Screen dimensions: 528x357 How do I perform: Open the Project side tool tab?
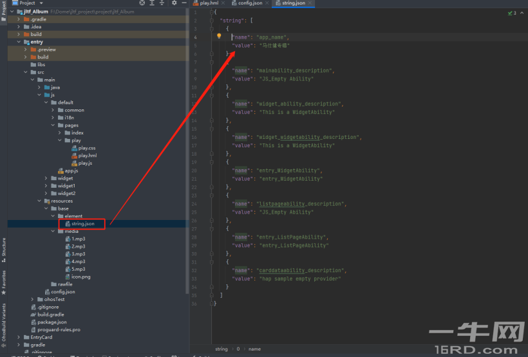(4, 11)
